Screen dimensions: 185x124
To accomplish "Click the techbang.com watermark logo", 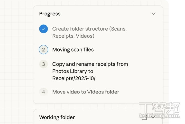I will (159, 110).
